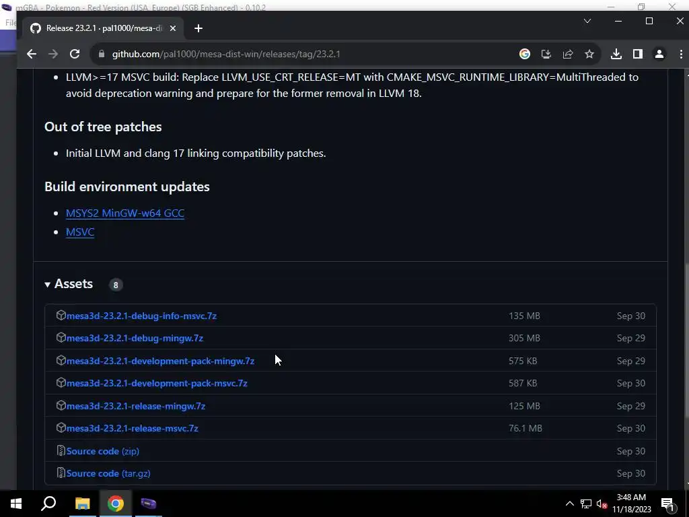Open the MSVC link
This screenshot has height=517, width=689.
(x=80, y=232)
